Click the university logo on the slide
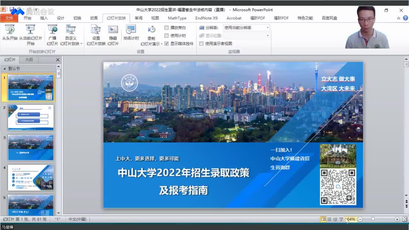 [129, 83]
